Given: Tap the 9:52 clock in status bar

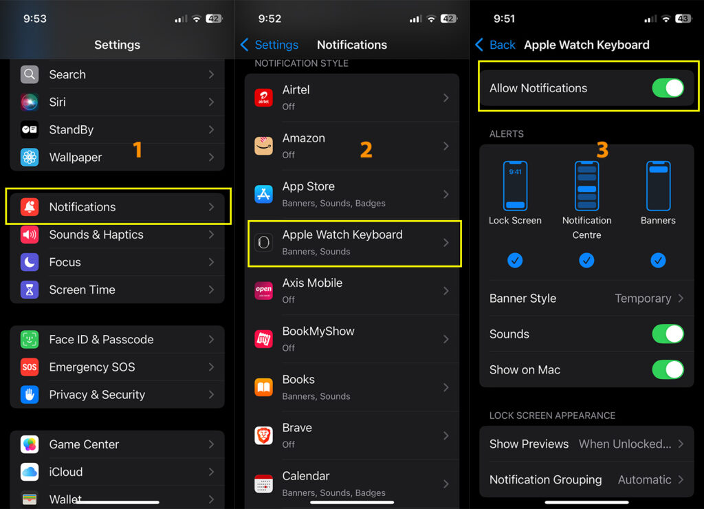Looking at the screenshot, I should click(269, 19).
